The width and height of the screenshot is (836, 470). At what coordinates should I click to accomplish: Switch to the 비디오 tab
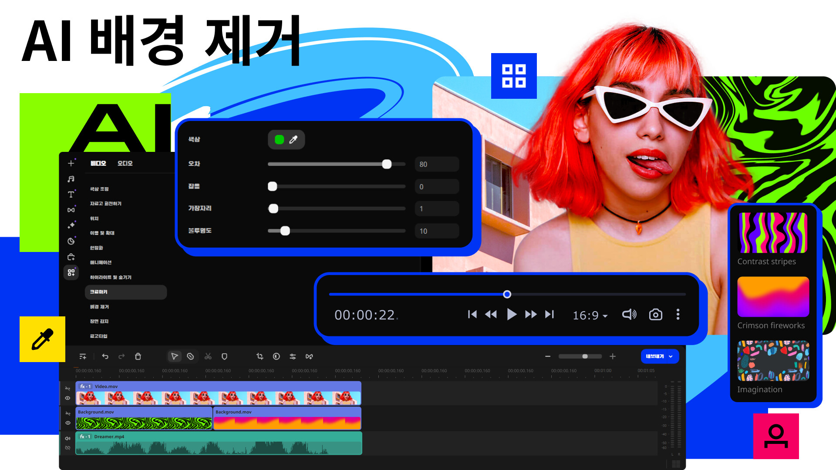click(98, 163)
